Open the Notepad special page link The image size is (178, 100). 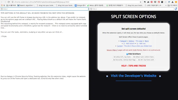(x=123, y=41)
